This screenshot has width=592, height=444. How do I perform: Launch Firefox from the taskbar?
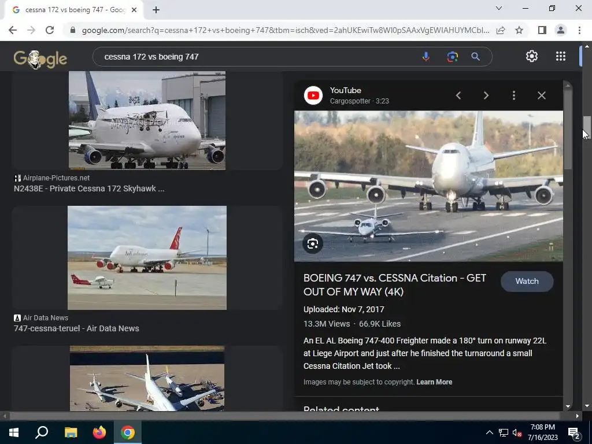coord(99,432)
